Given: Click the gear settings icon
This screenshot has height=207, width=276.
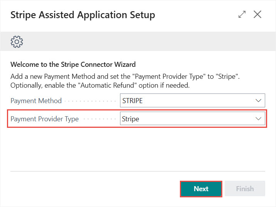Looking at the screenshot, I should click(17, 41).
